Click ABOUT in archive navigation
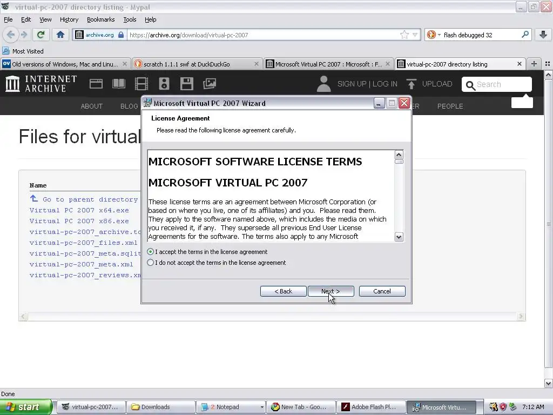553x415 pixels. click(92, 106)
